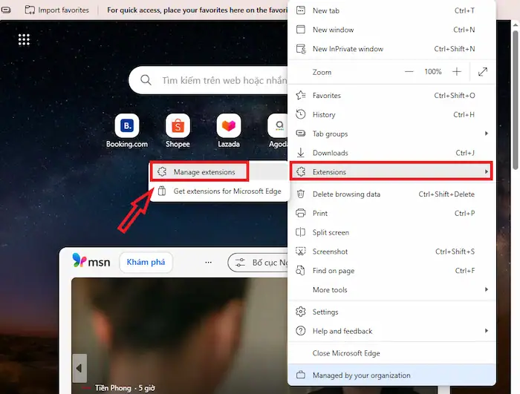
Task: Open Settings from the menu
Action: coord(325,312)
